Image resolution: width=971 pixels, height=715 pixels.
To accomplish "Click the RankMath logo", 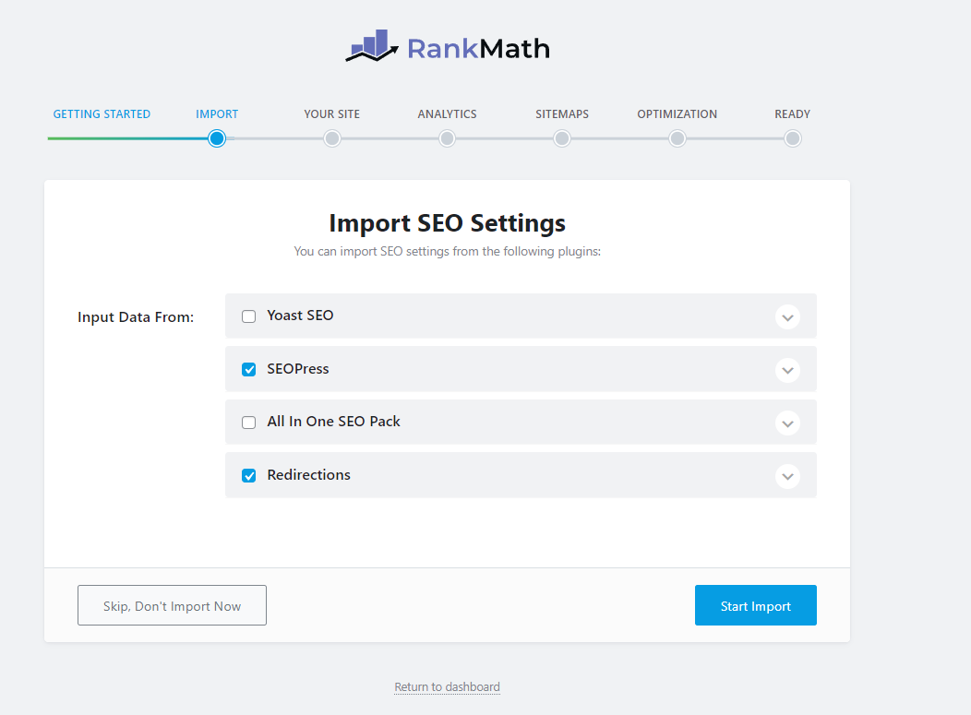I will click(x=448, y=47).
